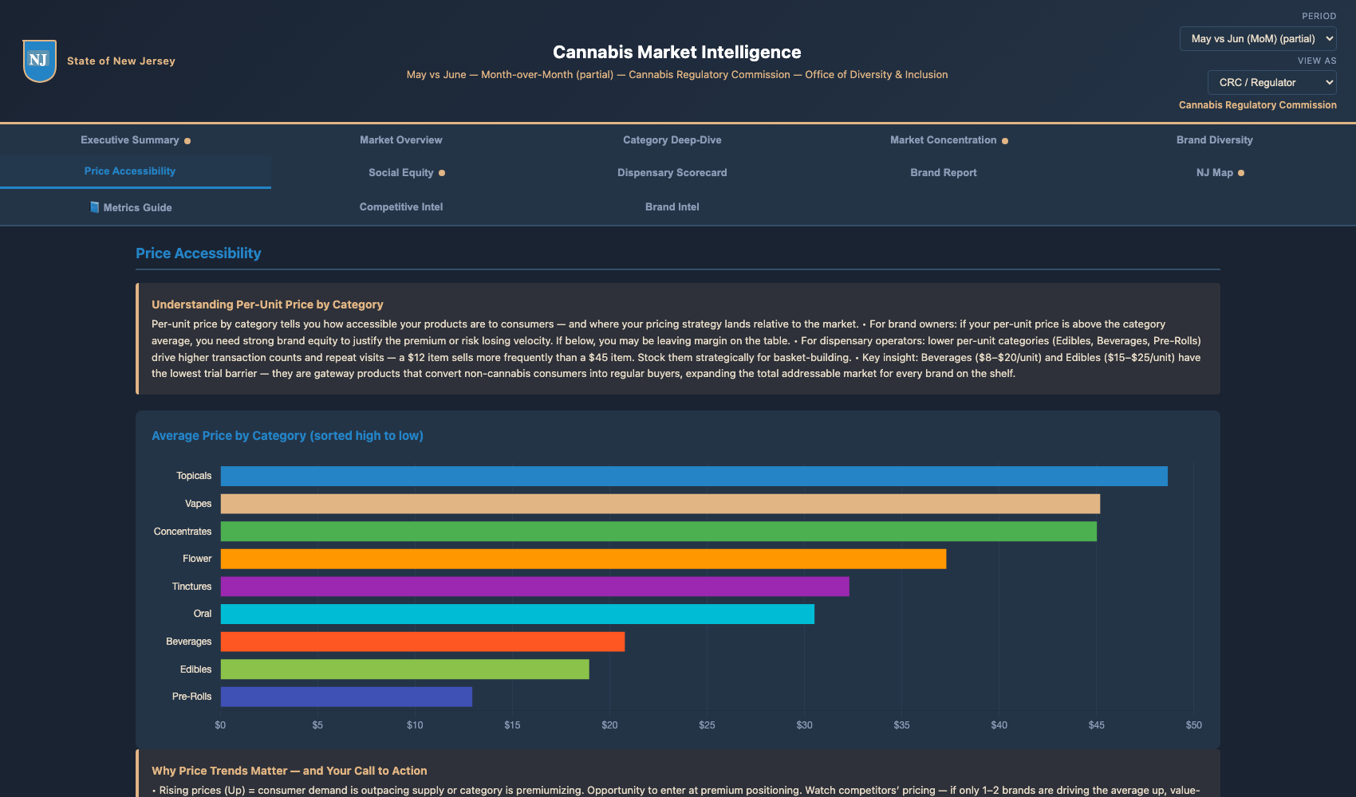The image size is (1356, 797).
Task: Open the Social Equity tab
Action: coord(407,172)
